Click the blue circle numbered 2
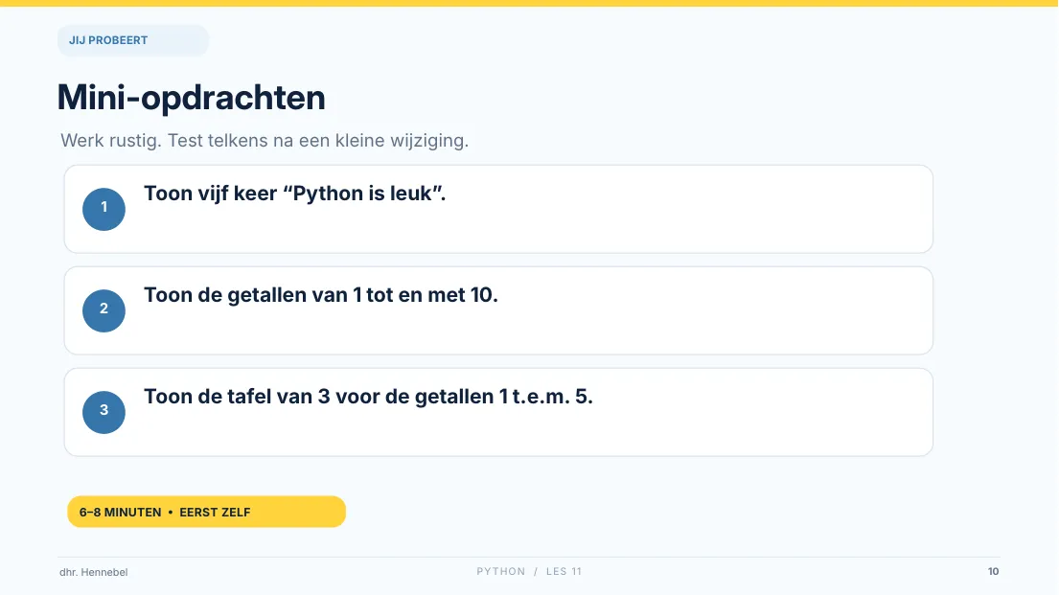 pos(104,310)
